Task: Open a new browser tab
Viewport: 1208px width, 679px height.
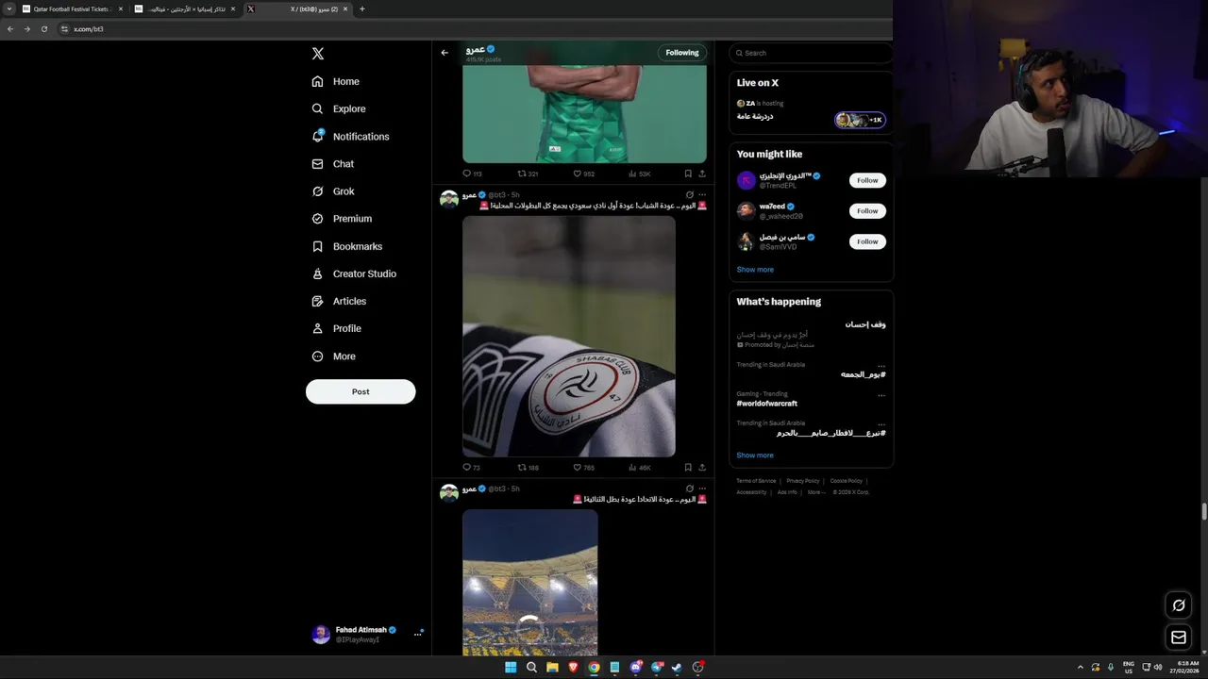Action: tap(361, 9)
